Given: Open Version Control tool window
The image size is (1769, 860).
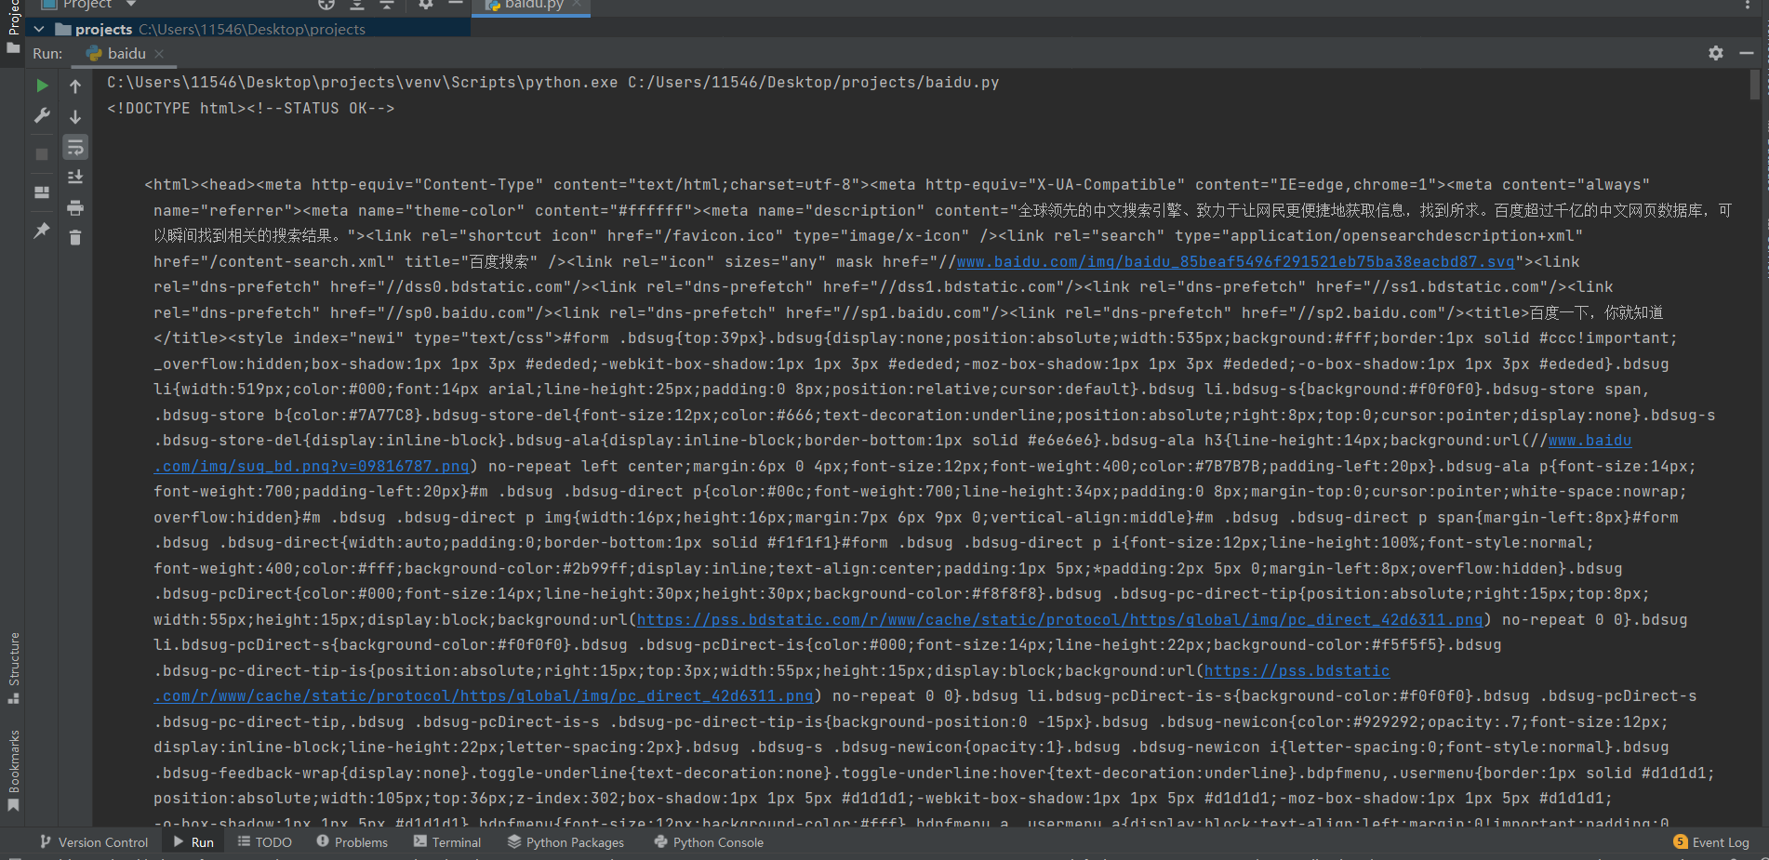Looking at the screenshot, I should pyautogui.click(x=94, y=842).
